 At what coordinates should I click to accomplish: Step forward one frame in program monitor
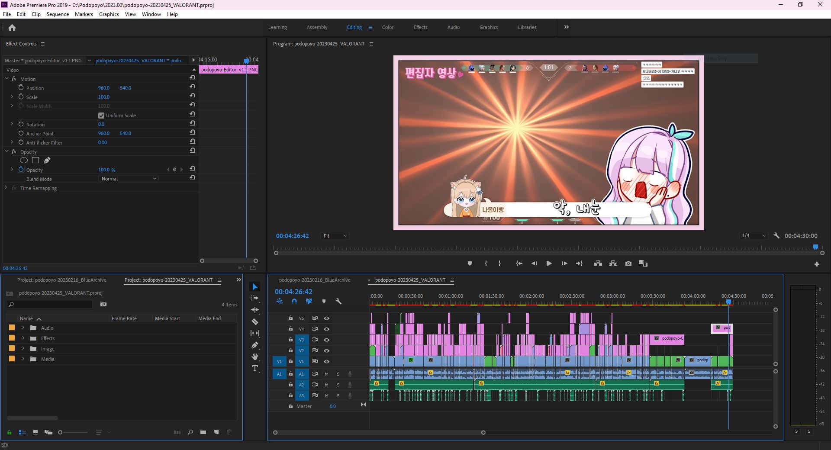coord(564,264)
